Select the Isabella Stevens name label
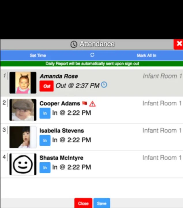Viewport: 183px width, 208px height. (x=62, y=131)
